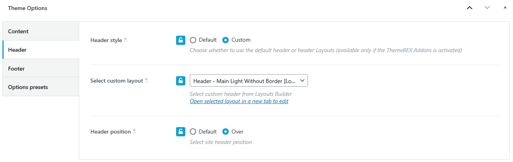Viewport: 513px width, 162px height.
Task: Select Default header style radio
Action: click(193, 40)
